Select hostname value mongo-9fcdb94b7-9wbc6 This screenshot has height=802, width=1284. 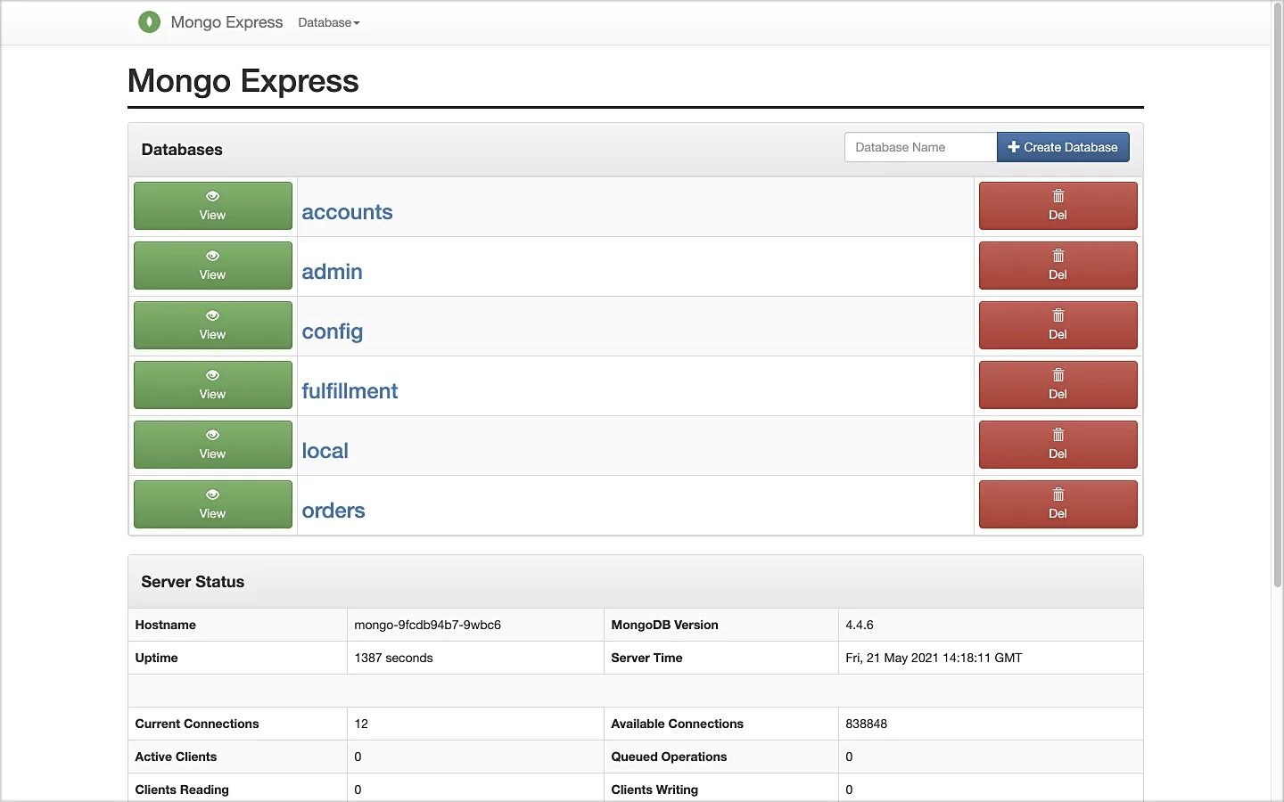coord(427,625)
